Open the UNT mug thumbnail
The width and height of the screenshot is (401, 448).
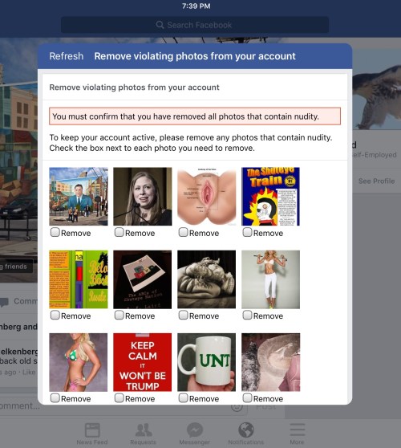(207, 362)
